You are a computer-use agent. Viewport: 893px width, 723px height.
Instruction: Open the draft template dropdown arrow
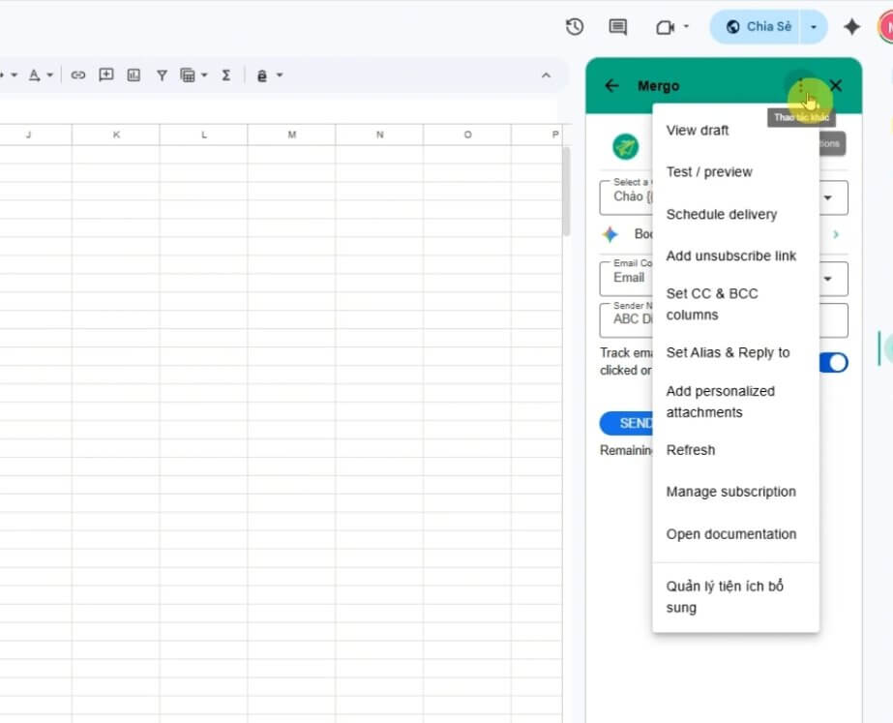click(828, 197)
